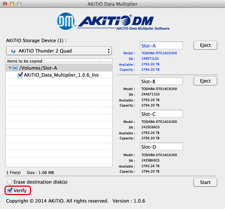Click the Slot-A name field
This screenshot has width=225, height=209.
pyautogui.click(x=161, y=46)
